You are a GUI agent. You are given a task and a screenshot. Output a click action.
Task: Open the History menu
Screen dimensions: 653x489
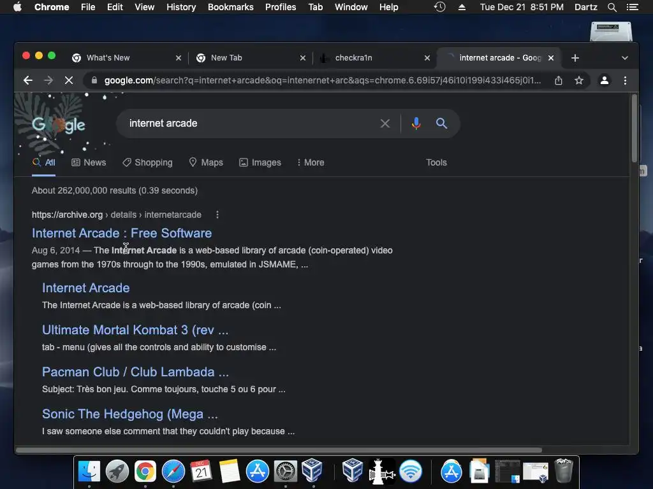coord(181,7)
